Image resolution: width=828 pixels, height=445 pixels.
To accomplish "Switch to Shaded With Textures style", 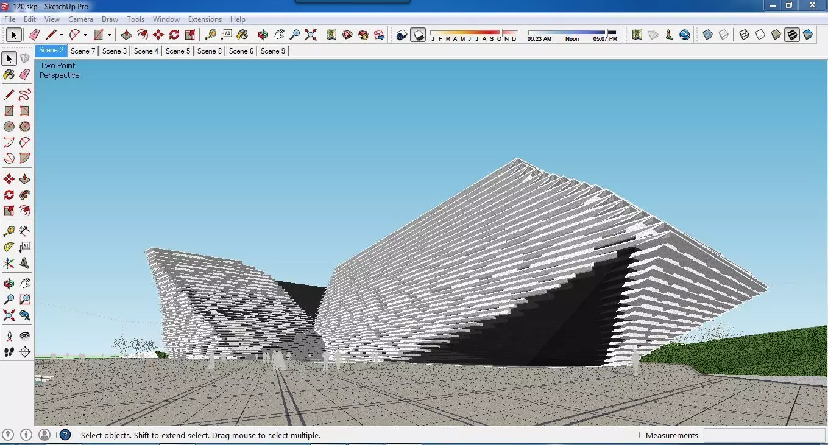I will coord(791,35).
